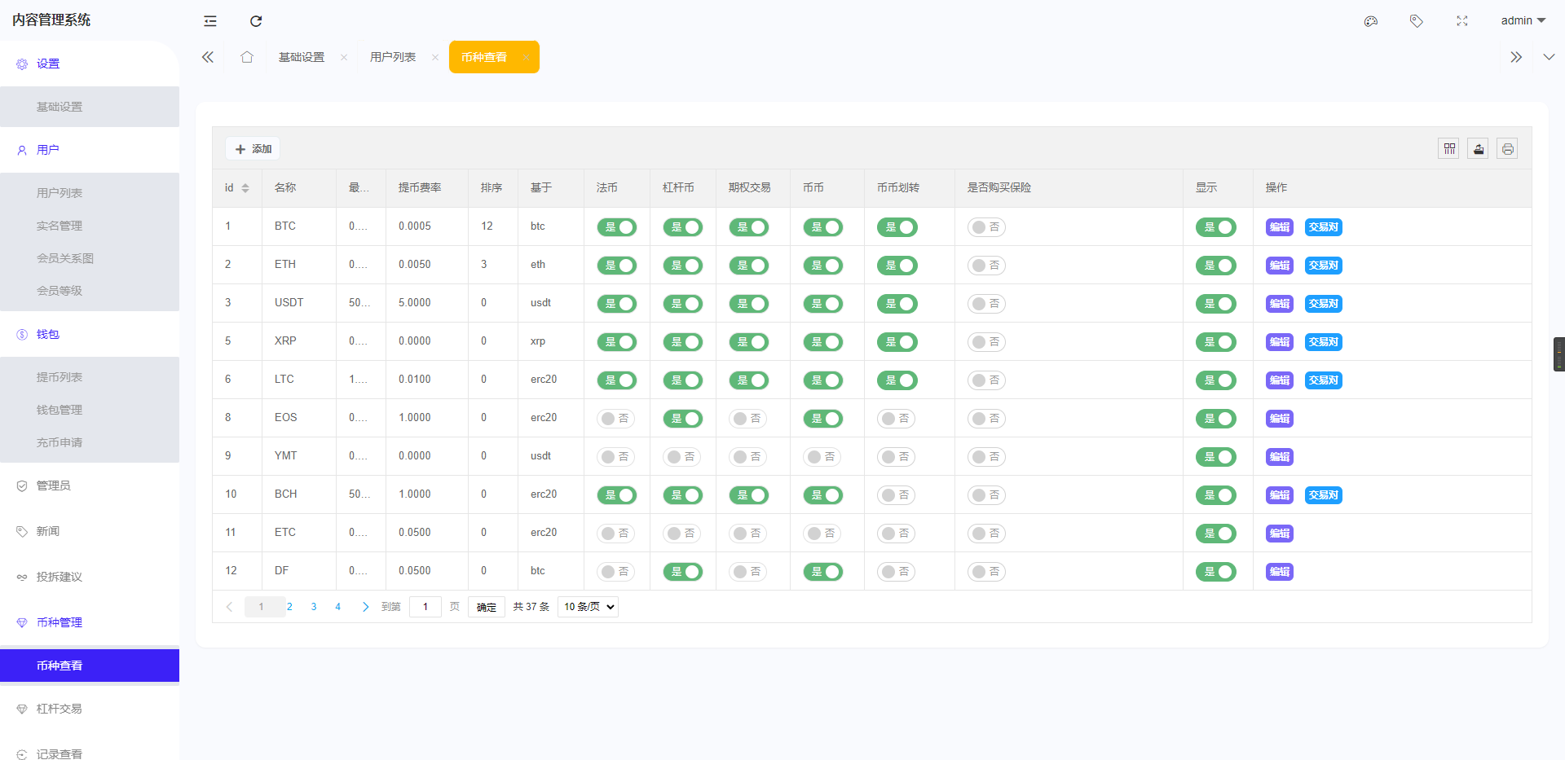
Task: Click the icon beside 投拆建议
Action: point(22,578)
